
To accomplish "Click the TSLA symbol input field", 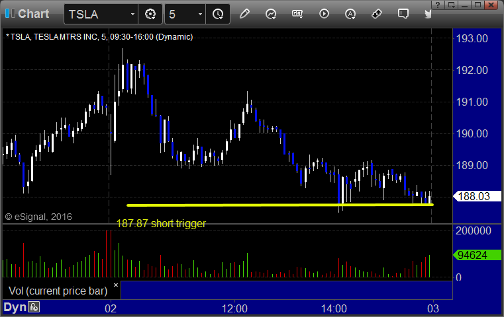I will 101,14.
